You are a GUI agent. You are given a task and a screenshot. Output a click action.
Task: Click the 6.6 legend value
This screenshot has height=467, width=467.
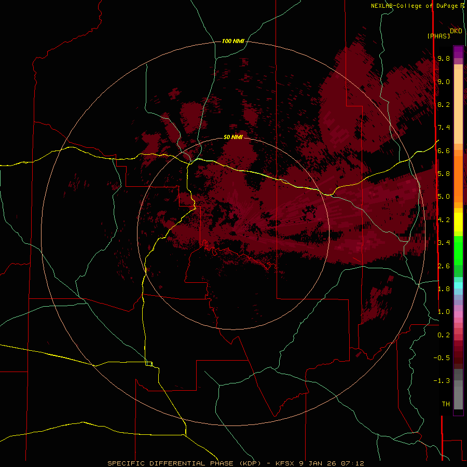444,150
